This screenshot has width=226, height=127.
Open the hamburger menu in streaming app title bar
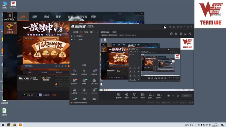click(x=181, y=27)
